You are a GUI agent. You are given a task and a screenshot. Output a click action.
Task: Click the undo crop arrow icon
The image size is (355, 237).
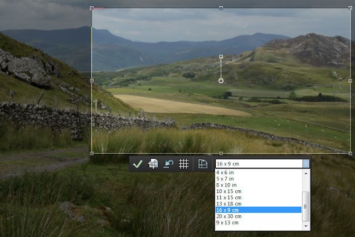pyautogui.click(x=168, y=164)
